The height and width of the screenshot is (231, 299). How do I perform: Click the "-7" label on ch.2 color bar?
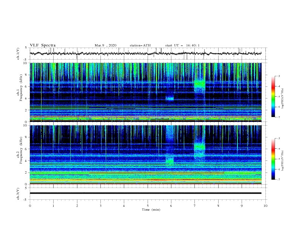[x=278, y=180]
